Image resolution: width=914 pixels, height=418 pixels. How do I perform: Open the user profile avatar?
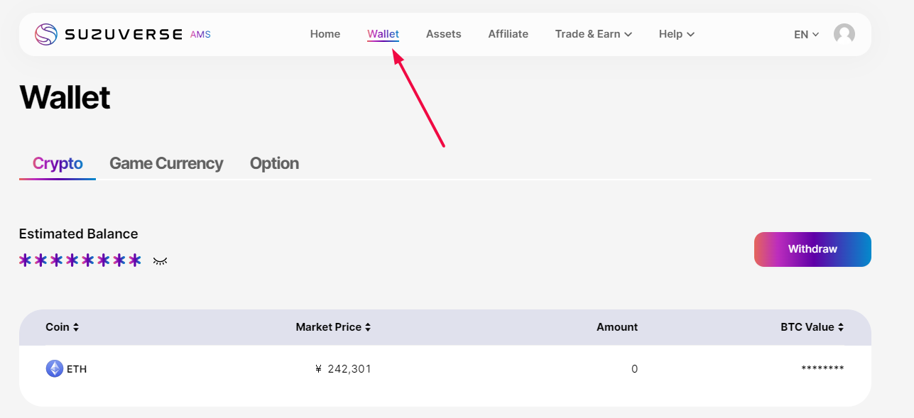coord(844,34)
